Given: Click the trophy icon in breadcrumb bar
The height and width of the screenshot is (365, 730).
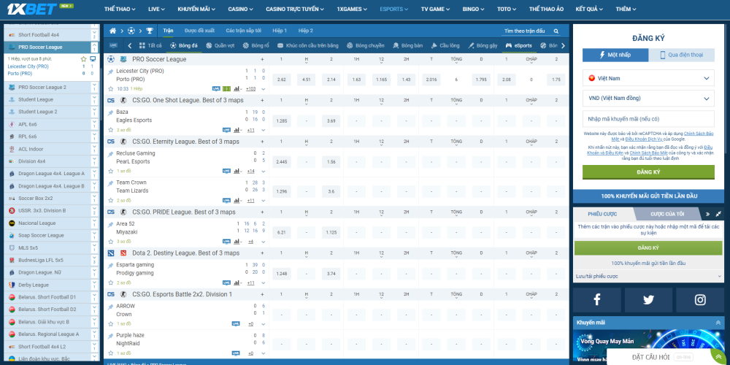Looking at the screenshot, I should 150,31.
